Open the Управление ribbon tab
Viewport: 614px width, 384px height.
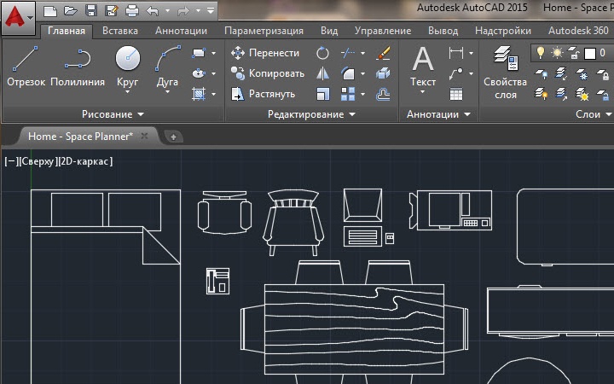pos(383,31)
